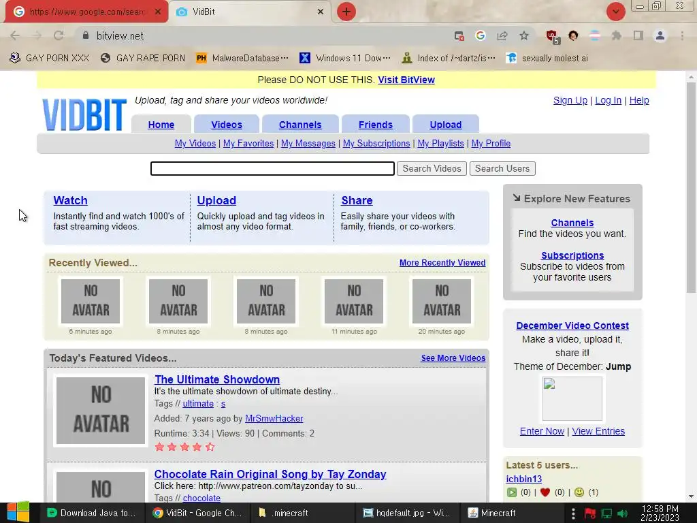Screen dimensions: 697x523
Task: Switch to the Google search browser tab
Action: [x=86, y=12]
